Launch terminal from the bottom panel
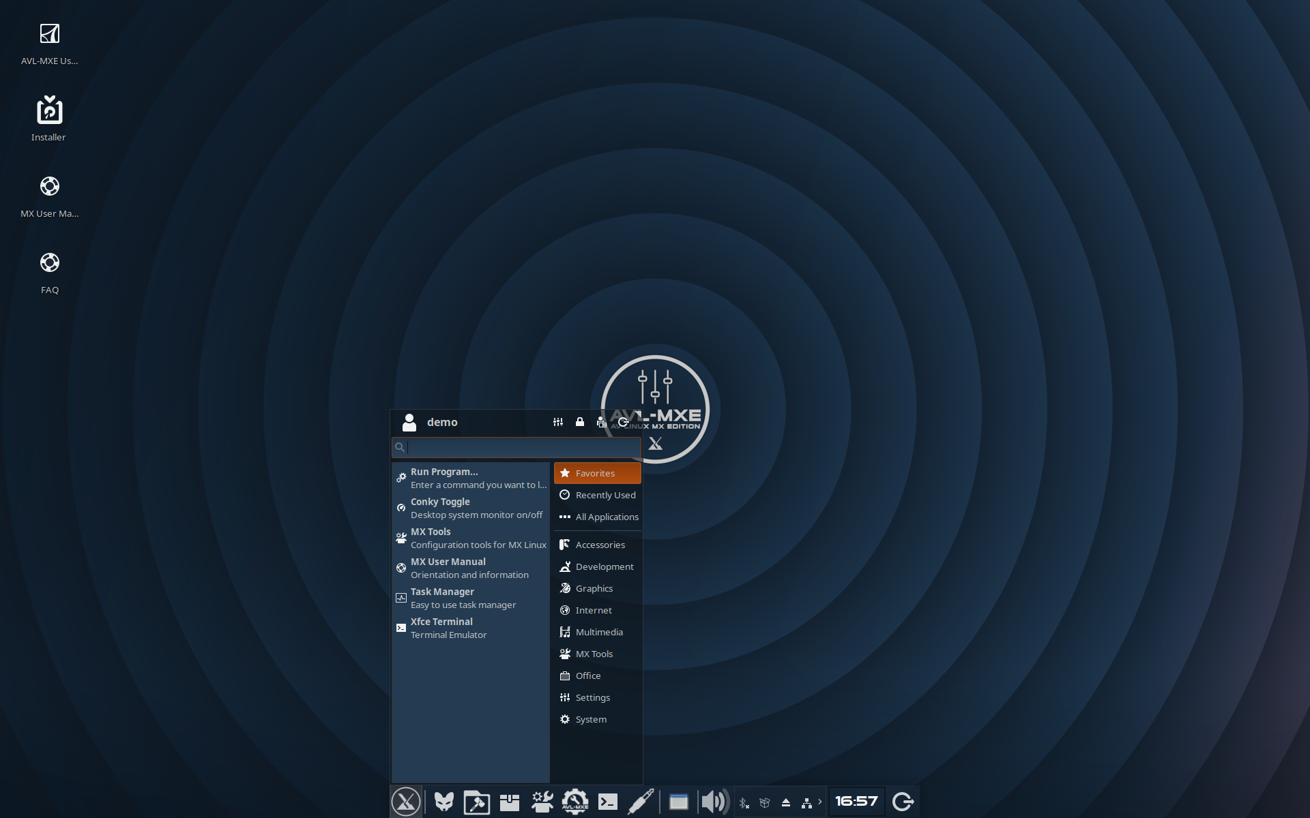 click(607, 802)
